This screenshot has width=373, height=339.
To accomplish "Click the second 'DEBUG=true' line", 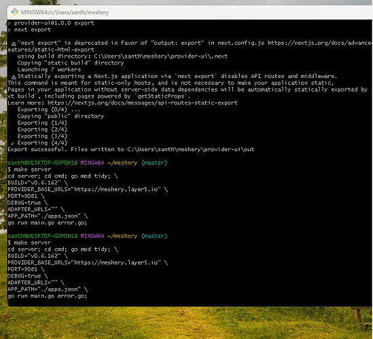I will point(28,276).
